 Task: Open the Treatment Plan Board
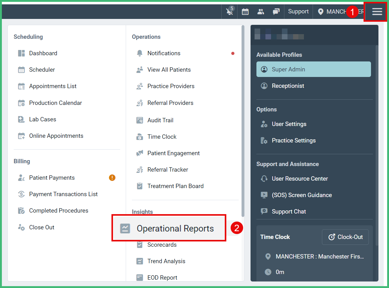tap(175, 186)
